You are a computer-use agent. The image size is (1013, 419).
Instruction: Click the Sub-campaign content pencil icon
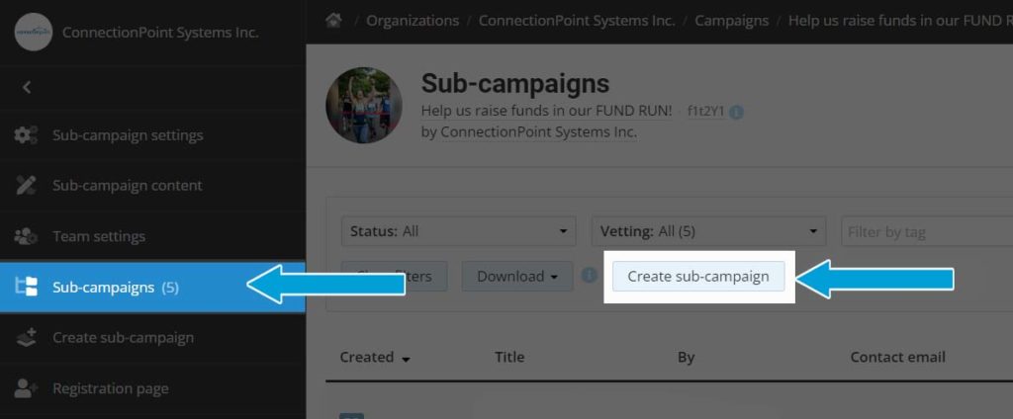pyautogui.click(x=26, y=186)
